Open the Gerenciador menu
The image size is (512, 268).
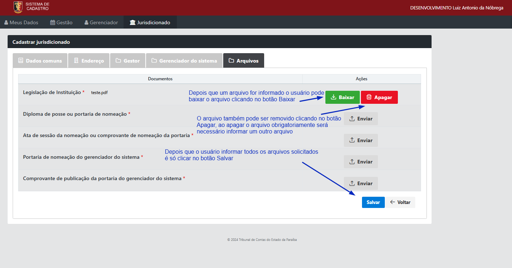pos(101,22)
